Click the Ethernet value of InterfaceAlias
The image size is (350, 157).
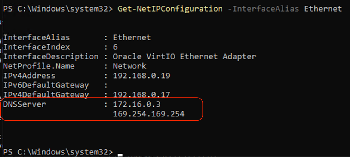132,37
